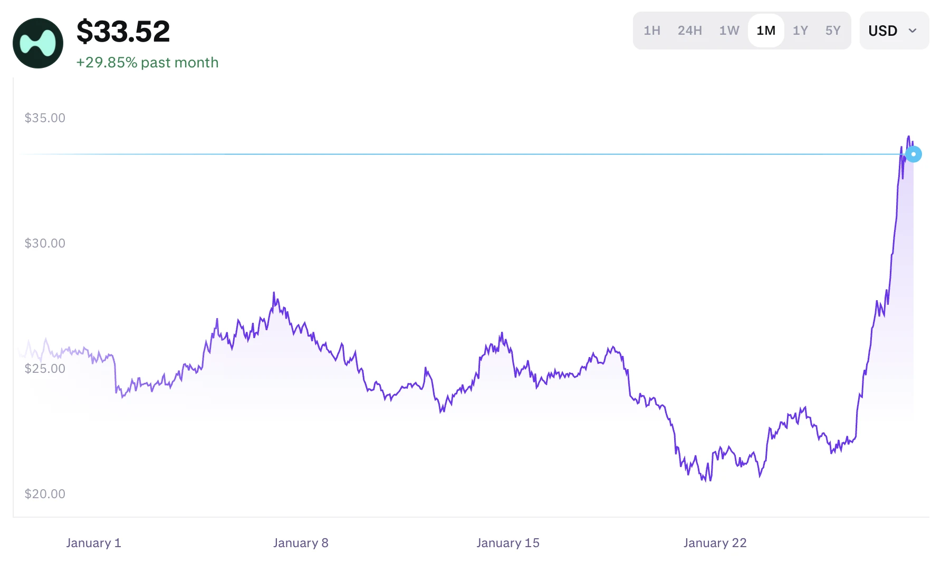Click the $35.00 y-axis label

pyautogui.click(x=45, y=118)
